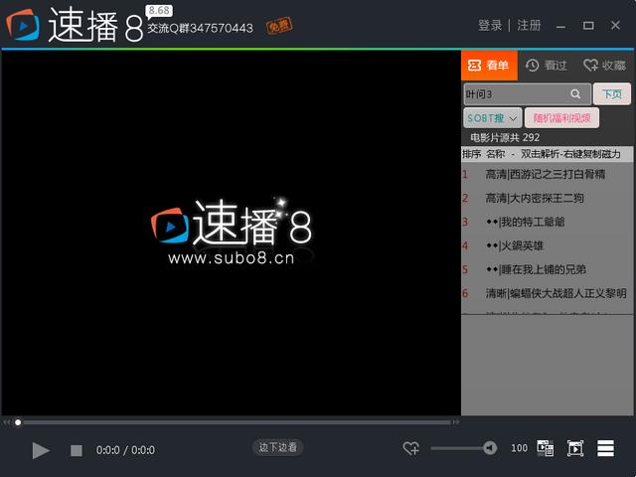
Task: Click the 电影片源共 292 count label
Action: click(x=505, y=138)
